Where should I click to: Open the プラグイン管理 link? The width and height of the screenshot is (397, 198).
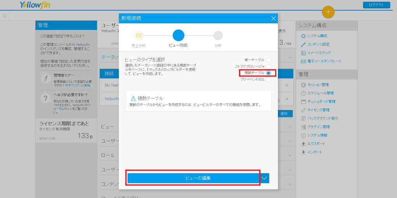(x=318, y=127)
